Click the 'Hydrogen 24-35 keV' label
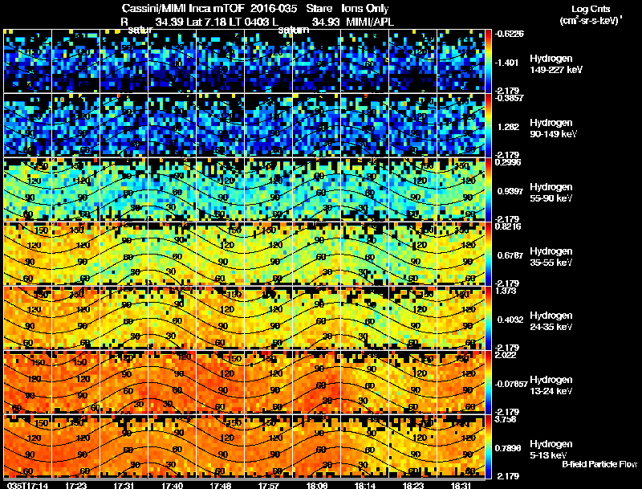Viewport: 642px width, 489px height. (551, 321)
